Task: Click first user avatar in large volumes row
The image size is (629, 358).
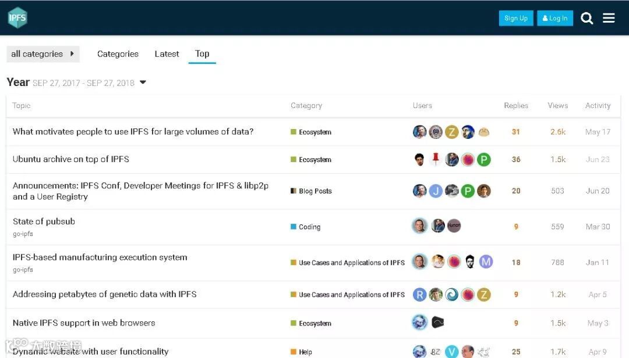Action: coord(419,132)
